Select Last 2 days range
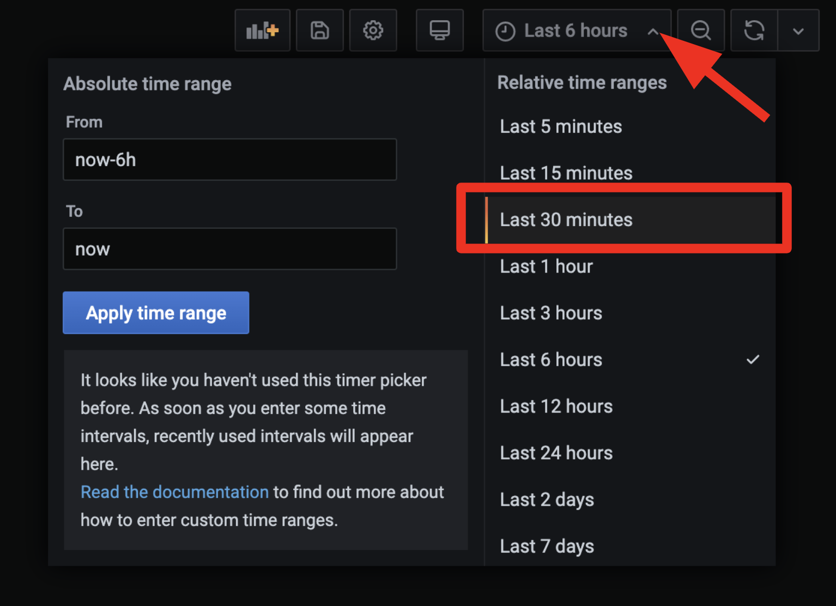 pos(547,500)
